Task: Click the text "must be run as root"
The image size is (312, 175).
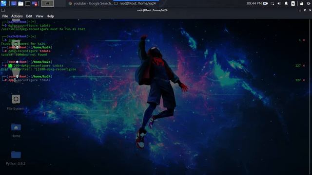Action: pyautogui.click(x=68, y=29)
